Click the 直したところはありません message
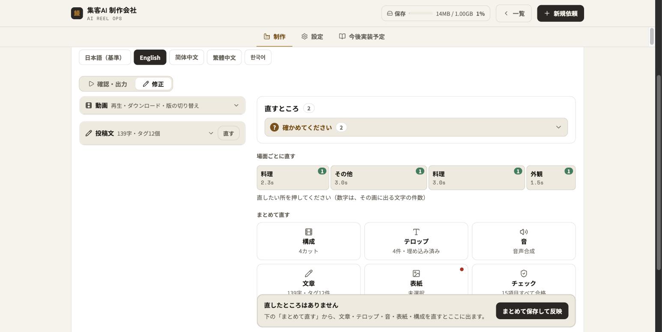662x332 pixels. pyautogui.click(x=301, y=305)
